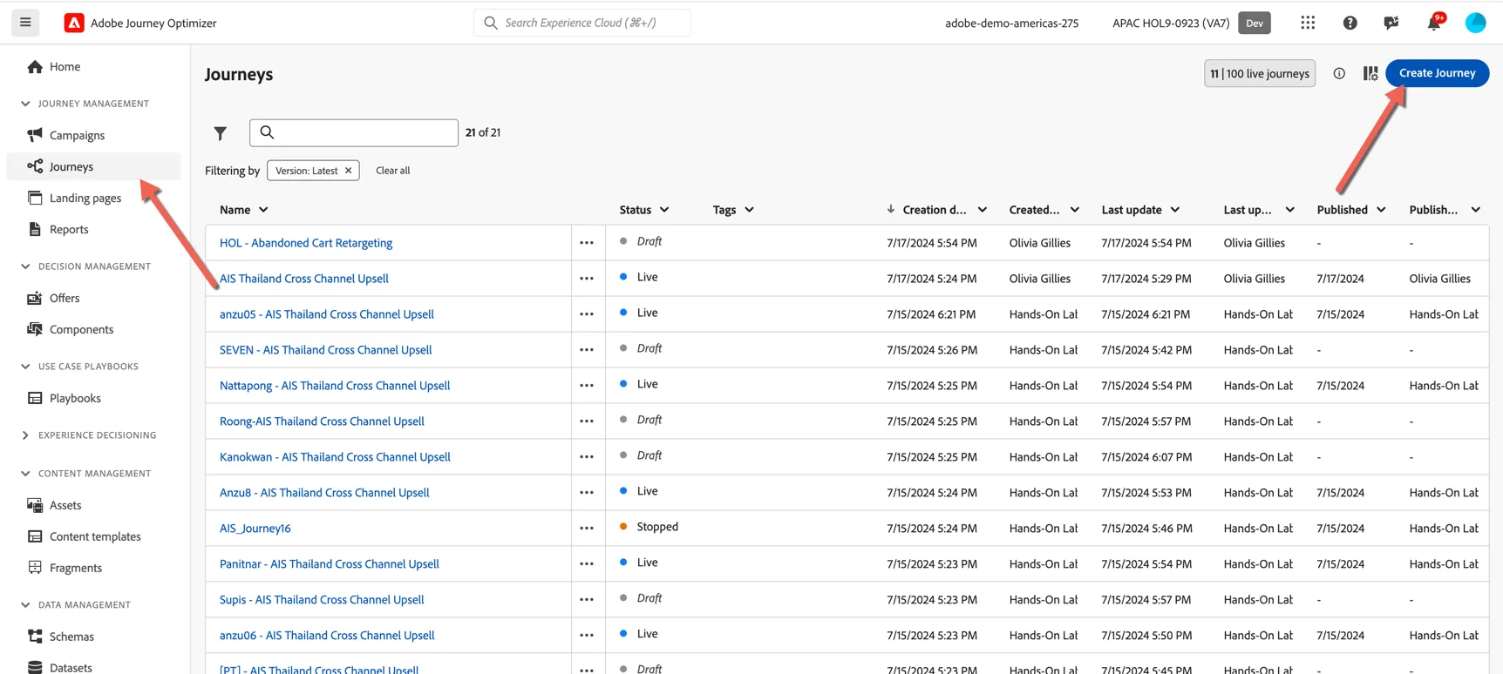
Task: Remove the Version: Latest filter chip
Action: tap(348, 171)
